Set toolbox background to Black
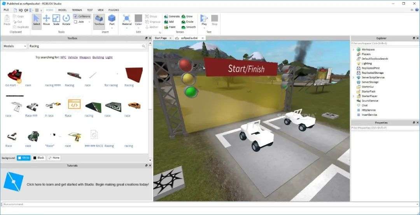Viewport: 420px width, 215px height. [38, 158]
